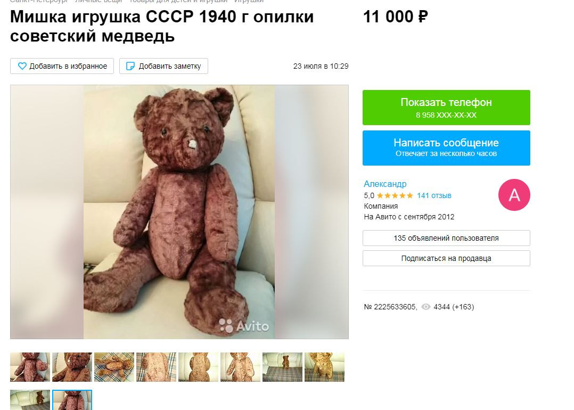Select seventh thumbnail with sofa view
Viewport: 574px width, 410px height.
[283, 367]
